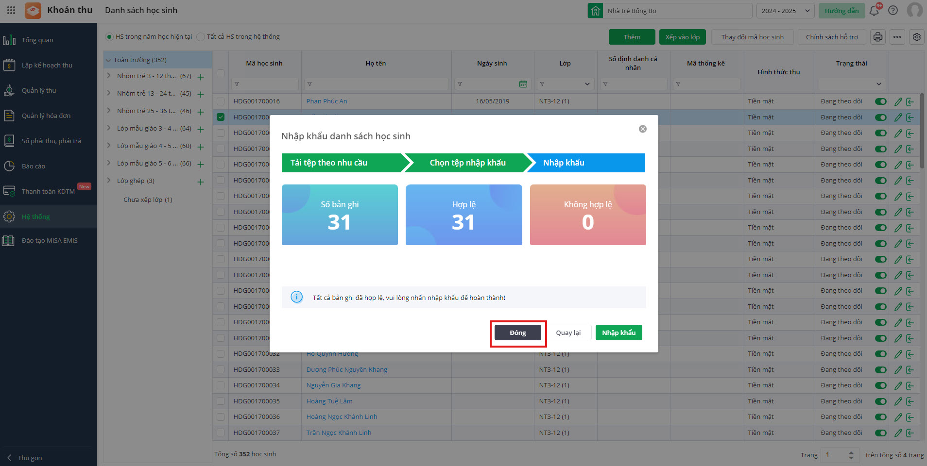The width and height of the screenshot is (927, 466).
Task: Open Báo cáo in the sidebar
Action: coord(34,166)
